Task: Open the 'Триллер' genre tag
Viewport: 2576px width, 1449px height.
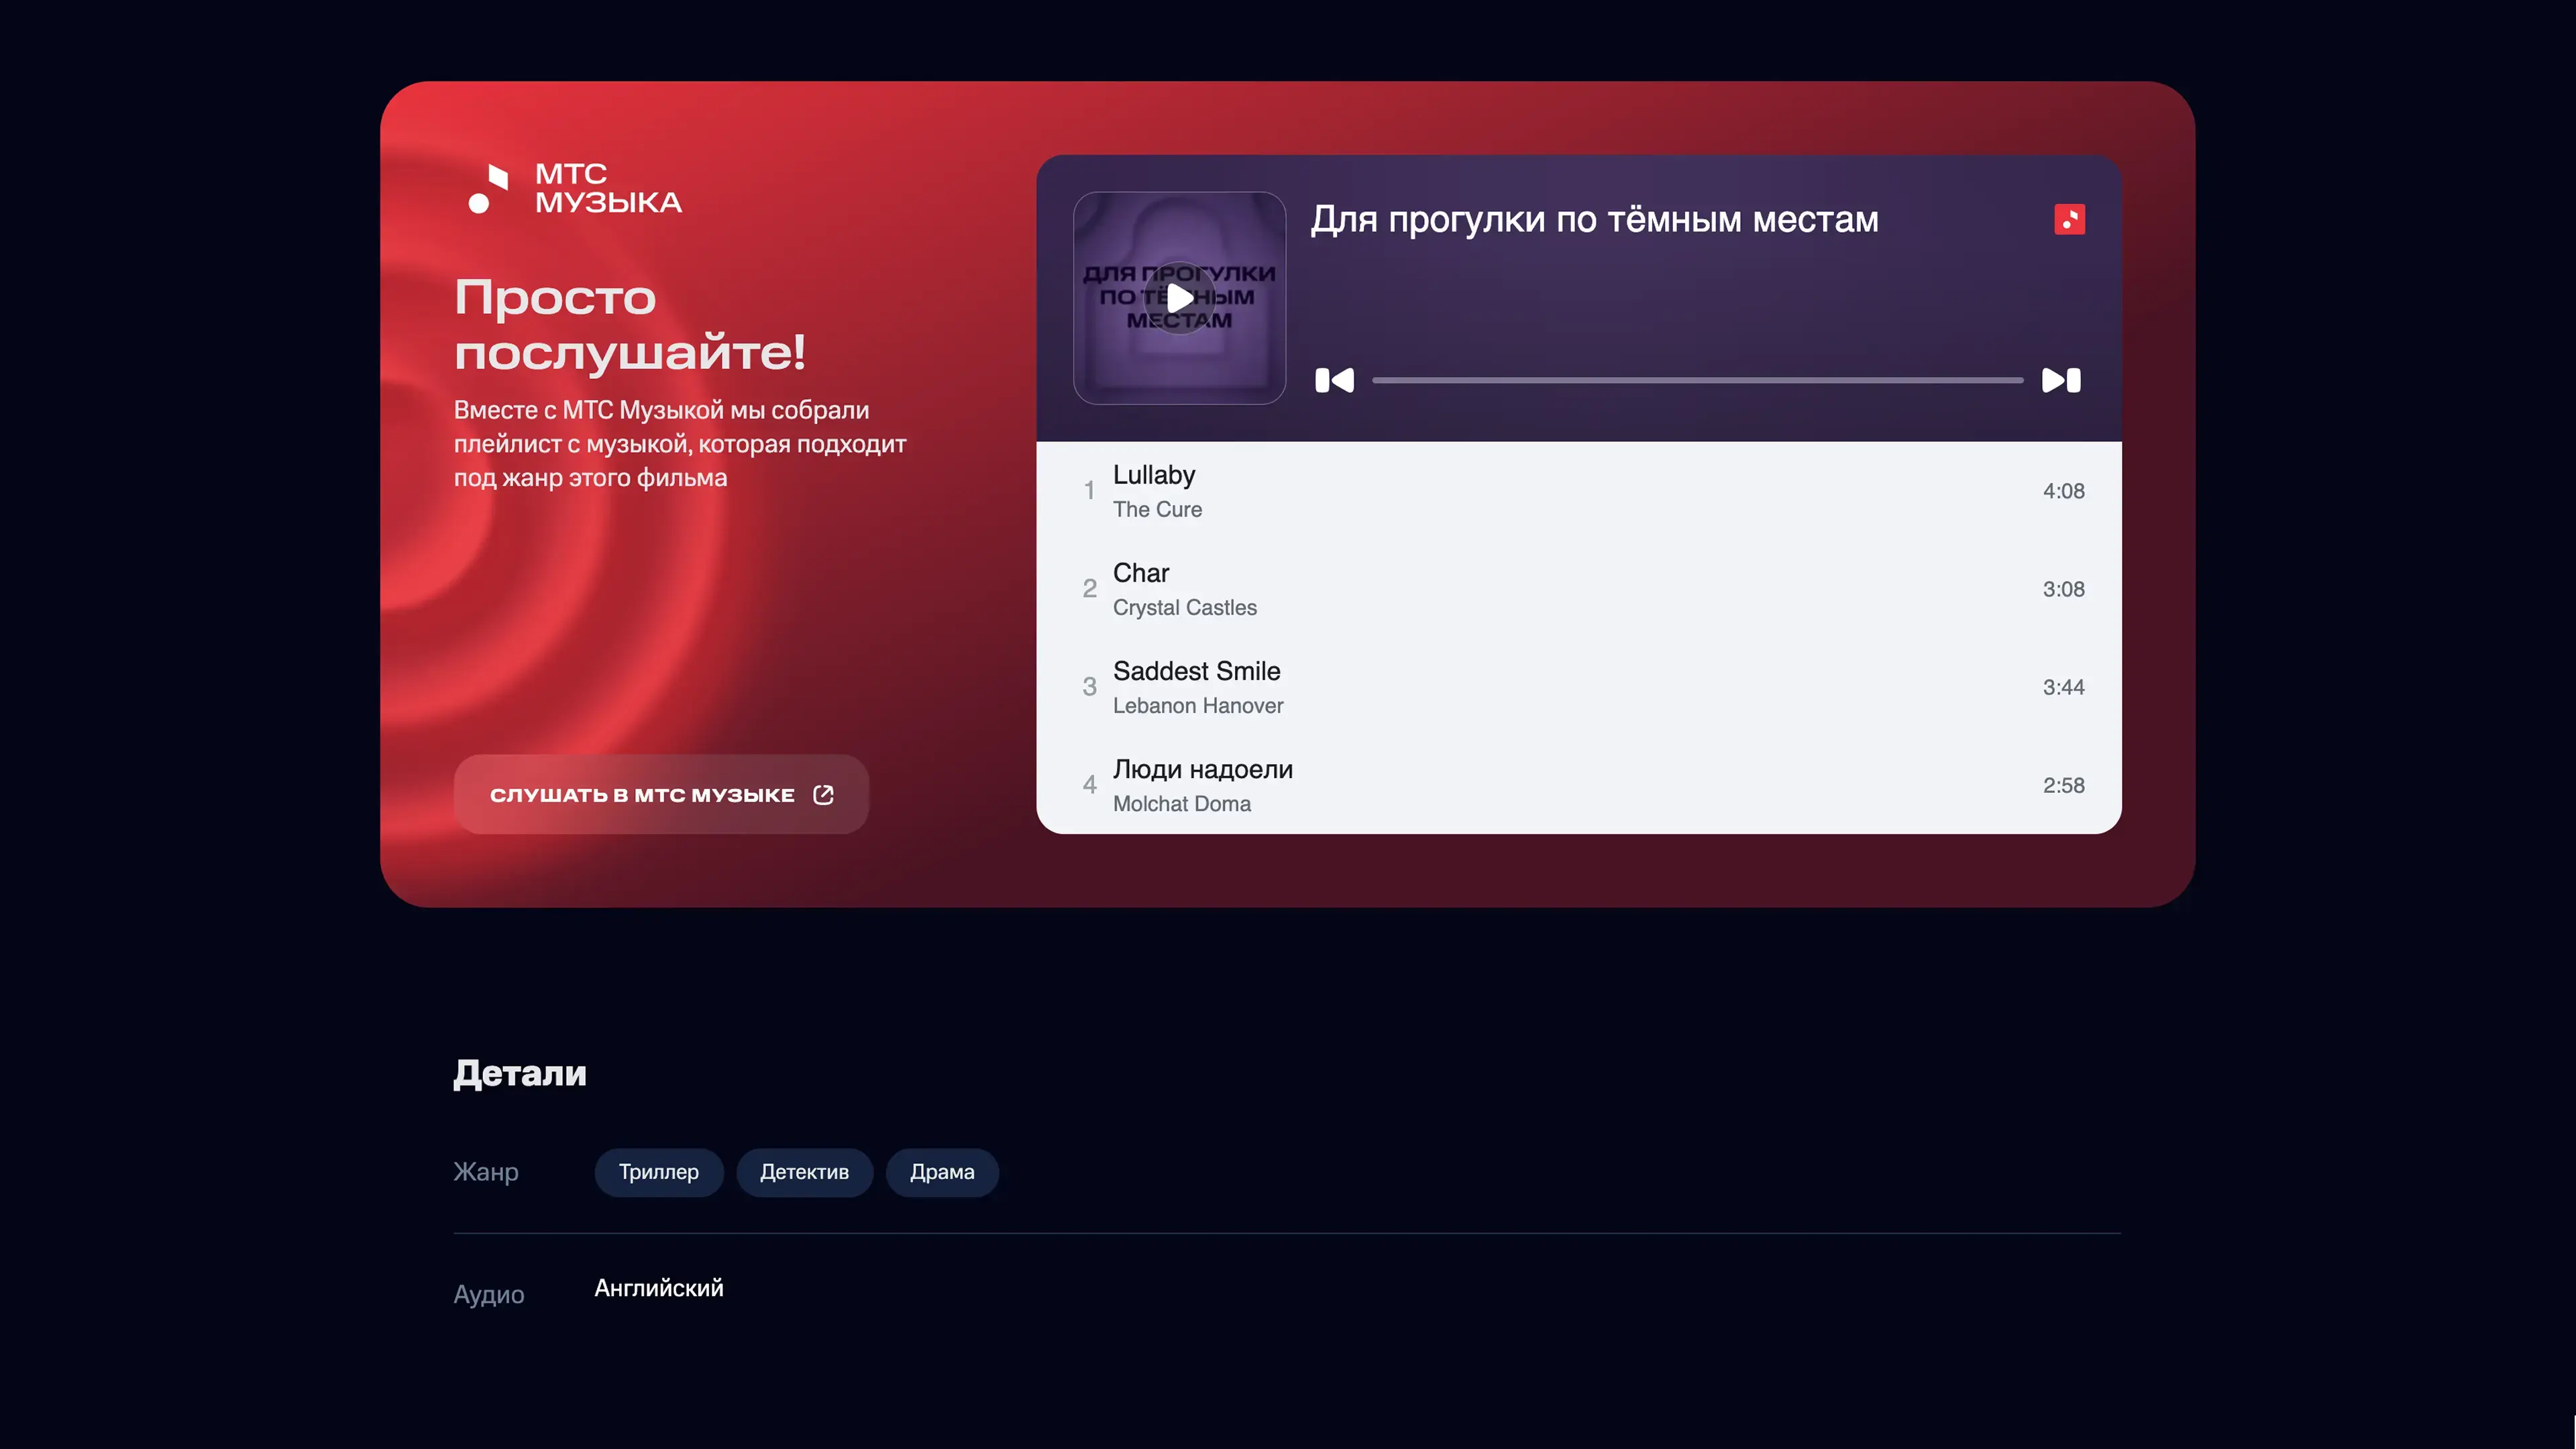Action: 658,1172
